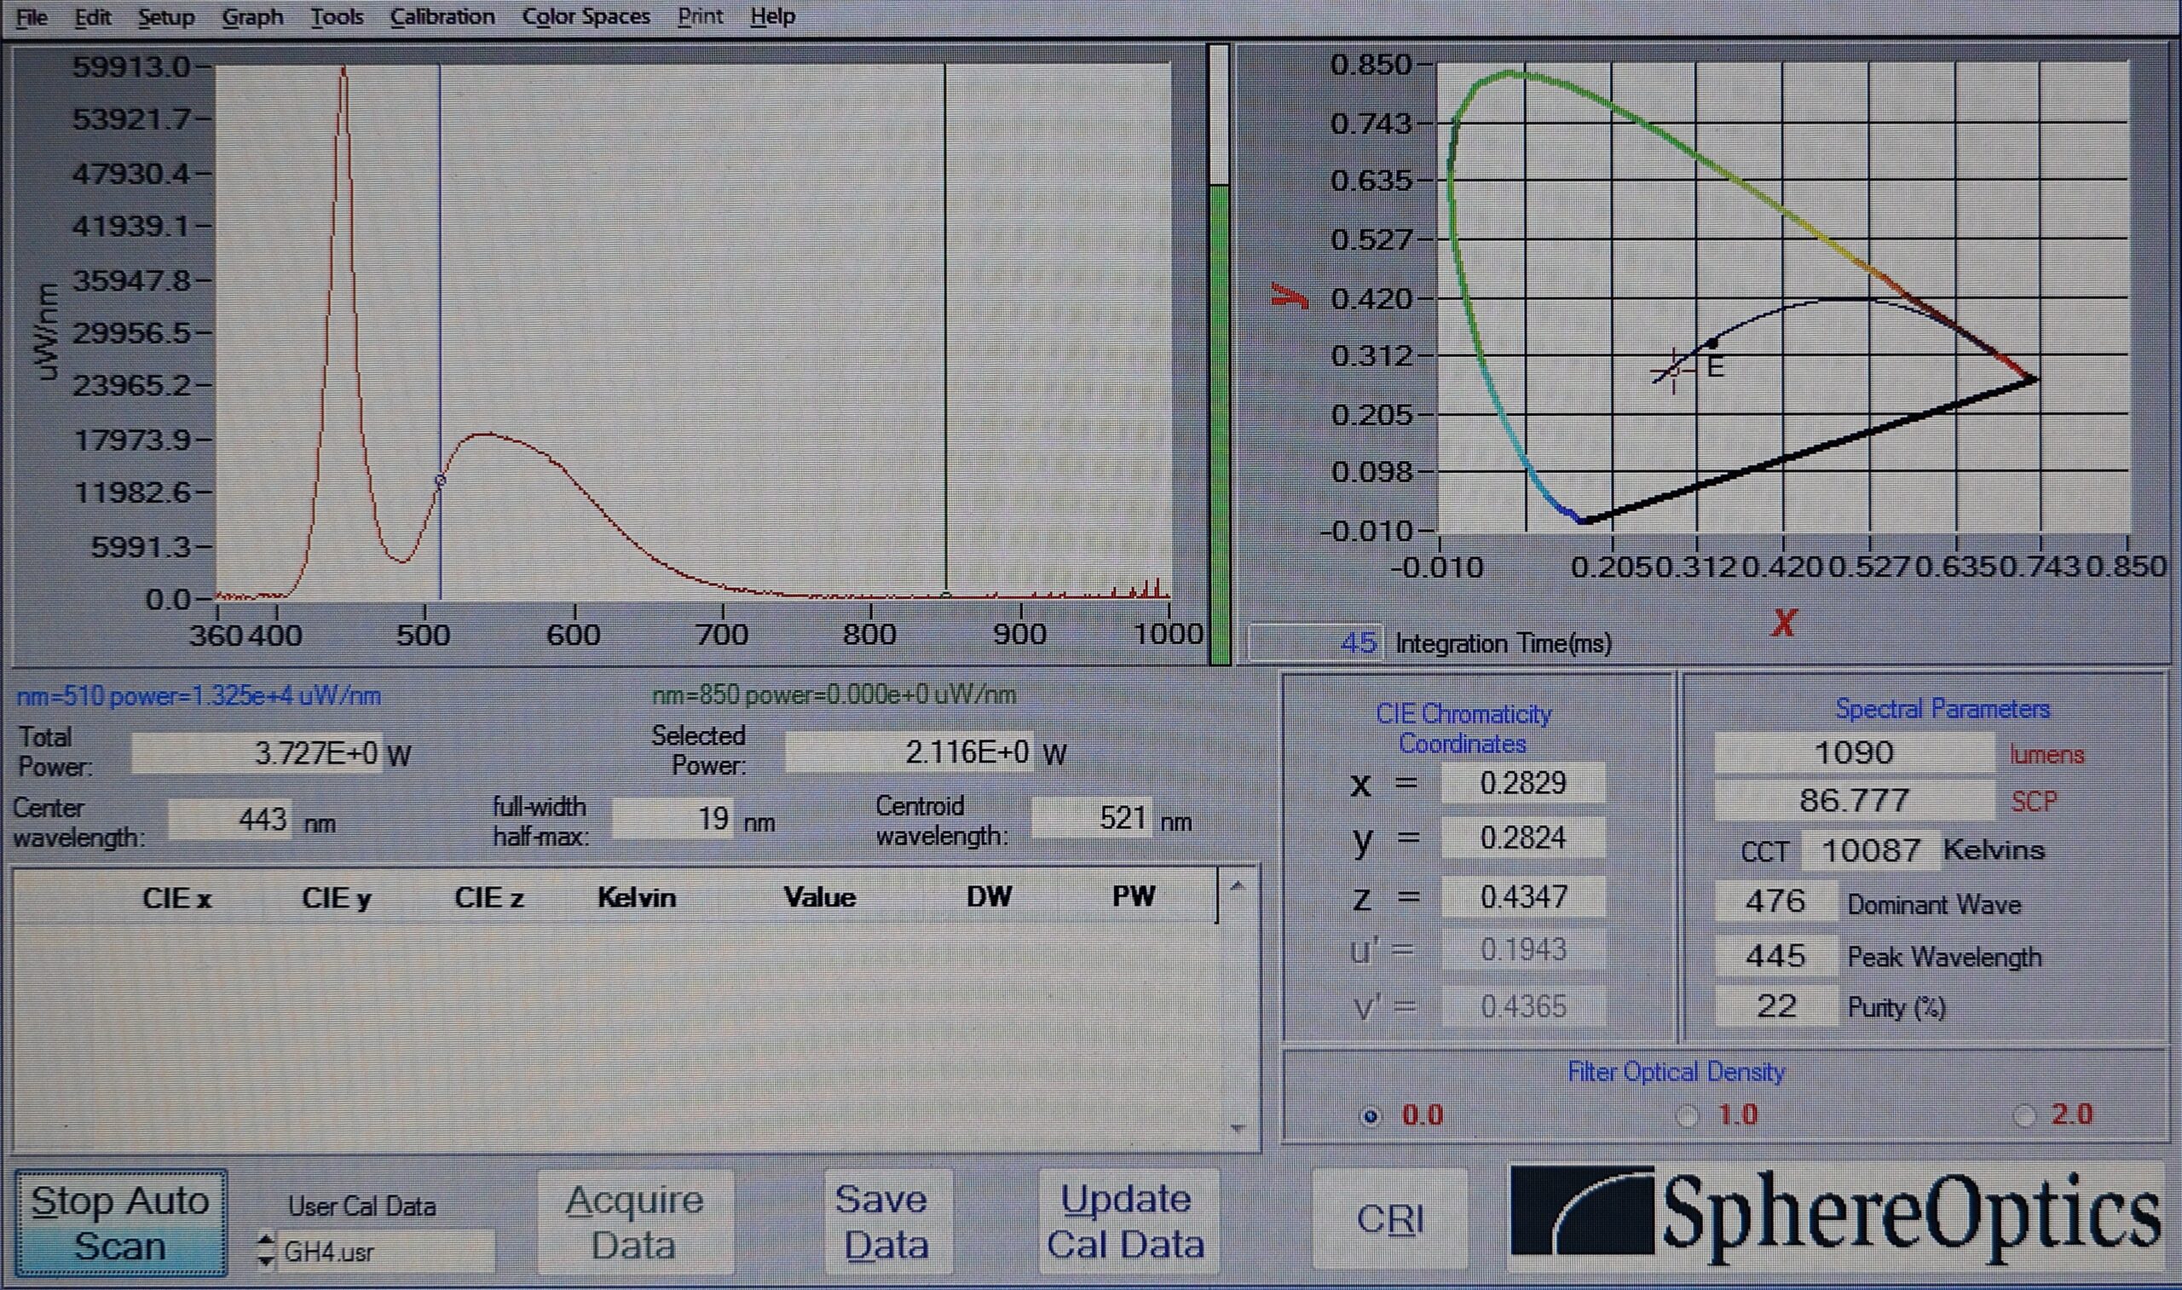
Task: Click the SphereOptics logo
Action: [x=1836, y=1217]
